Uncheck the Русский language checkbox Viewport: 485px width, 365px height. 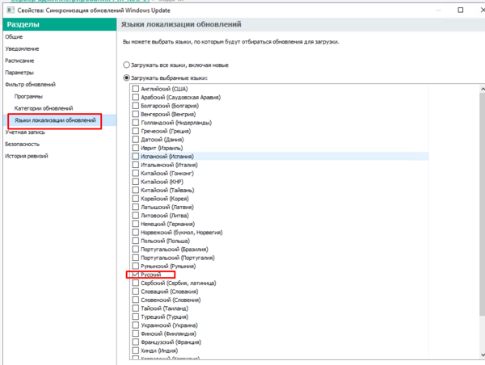[x=136, y=275]
